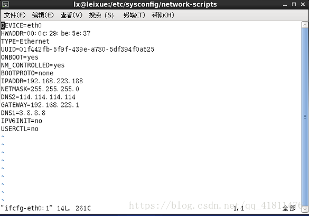Viewport: 309px width, 216px height.
Task: Click the terminal icon in title bar
Action: pos(5,4)
